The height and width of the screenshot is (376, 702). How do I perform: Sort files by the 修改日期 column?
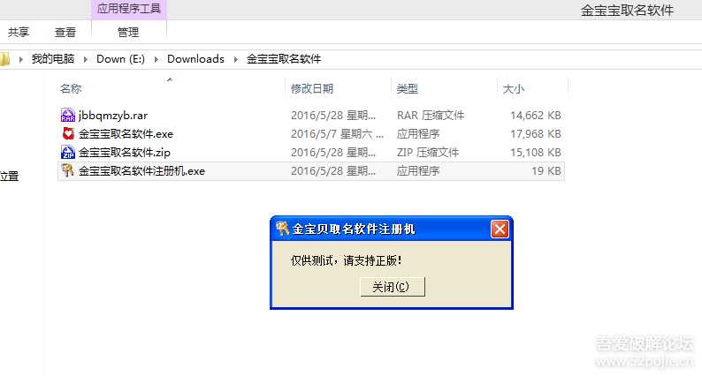click(x=312, y=89)
